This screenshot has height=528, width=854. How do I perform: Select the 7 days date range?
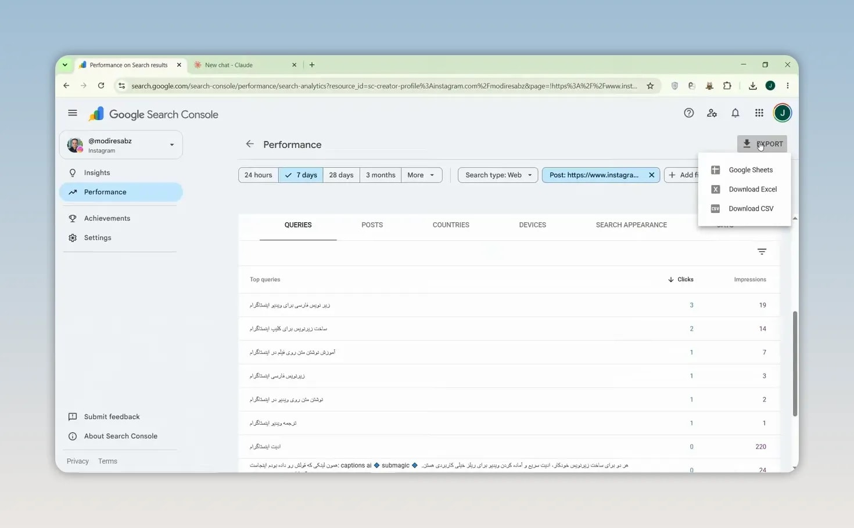(x=301, y=175)
